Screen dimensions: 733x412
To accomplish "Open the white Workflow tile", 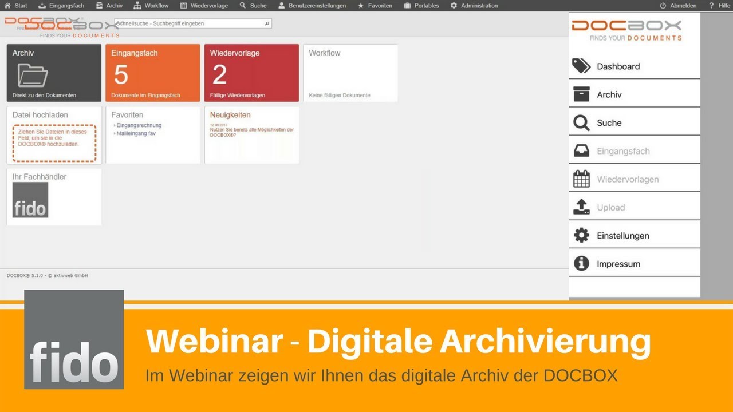I will [x=350, y=73].
